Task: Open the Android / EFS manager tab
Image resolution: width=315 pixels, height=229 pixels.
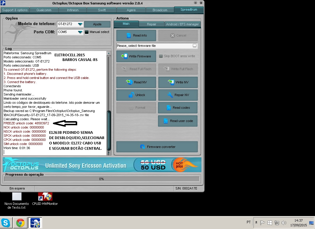Action: tap(182, 24)
